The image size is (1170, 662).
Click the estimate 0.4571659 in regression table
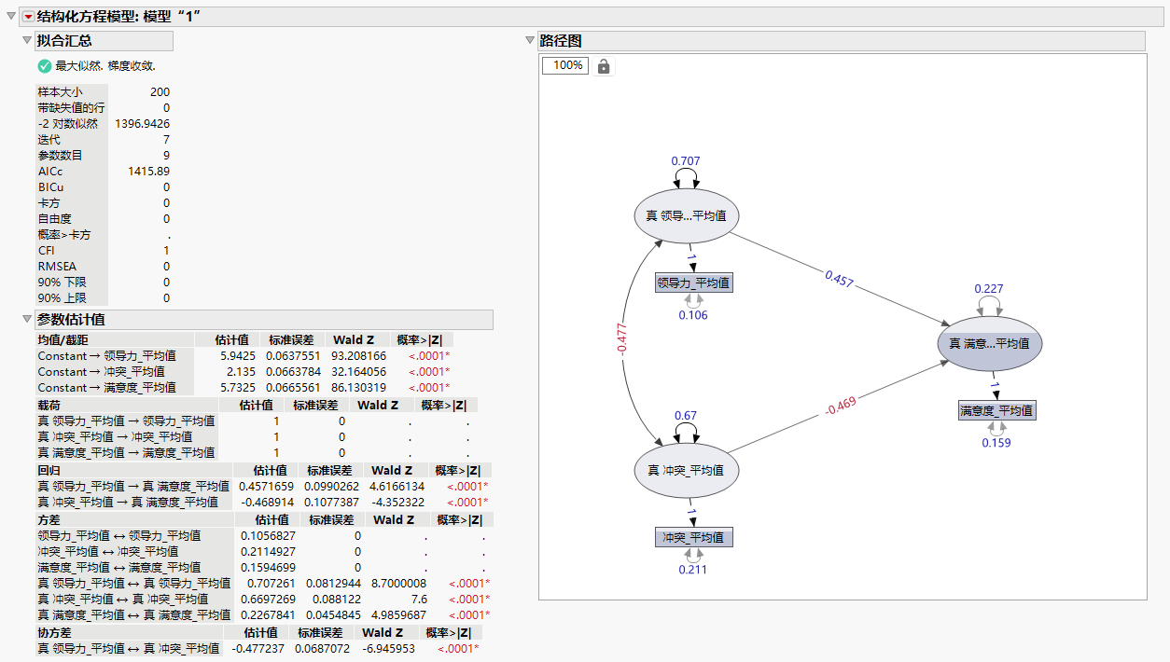[266, 487]
